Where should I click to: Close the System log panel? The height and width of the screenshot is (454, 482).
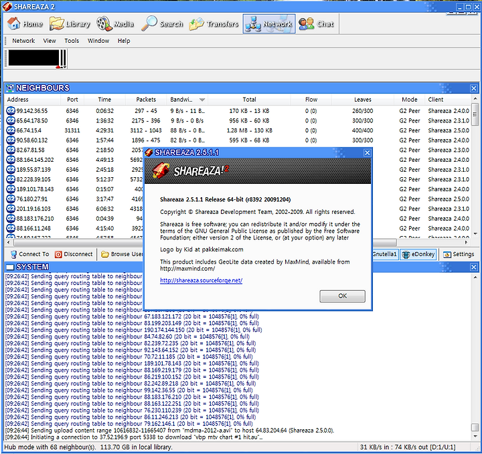474,267
